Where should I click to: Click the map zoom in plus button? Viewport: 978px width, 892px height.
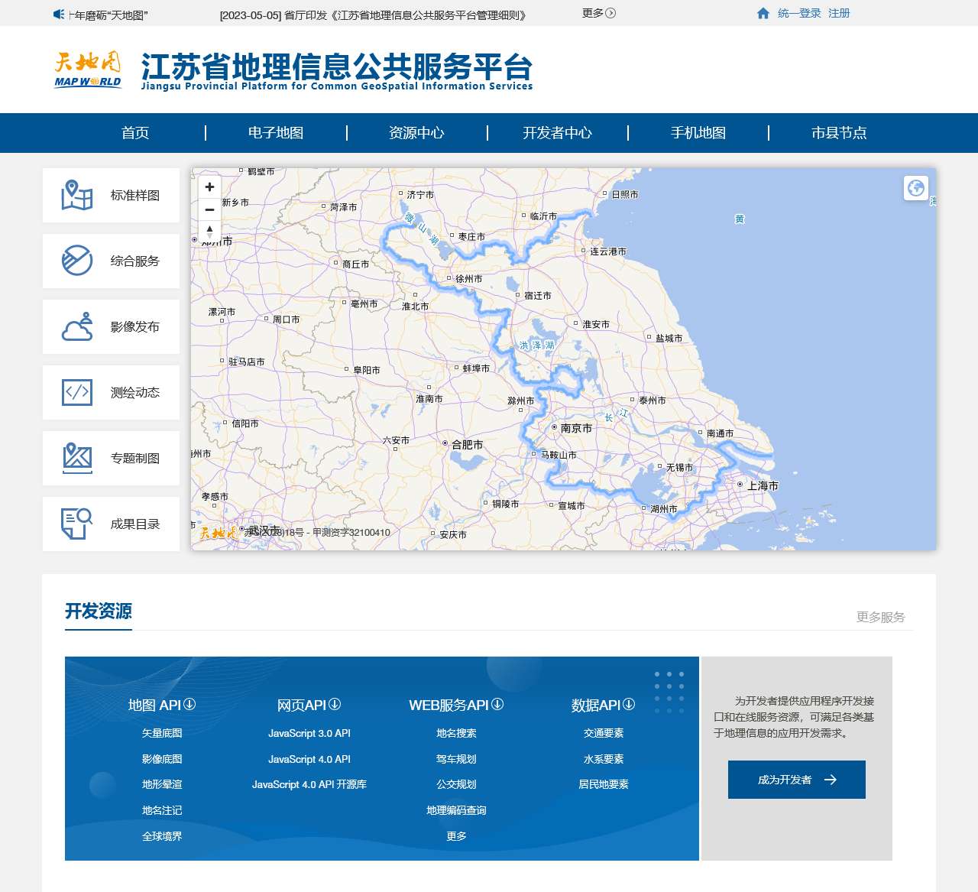[x=209, y=187]
